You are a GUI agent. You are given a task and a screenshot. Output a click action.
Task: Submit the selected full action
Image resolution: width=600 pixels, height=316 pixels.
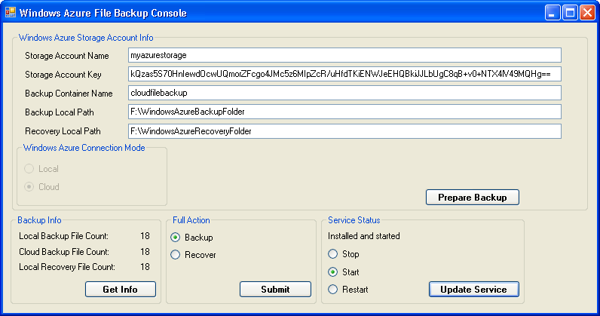[276, 289]
